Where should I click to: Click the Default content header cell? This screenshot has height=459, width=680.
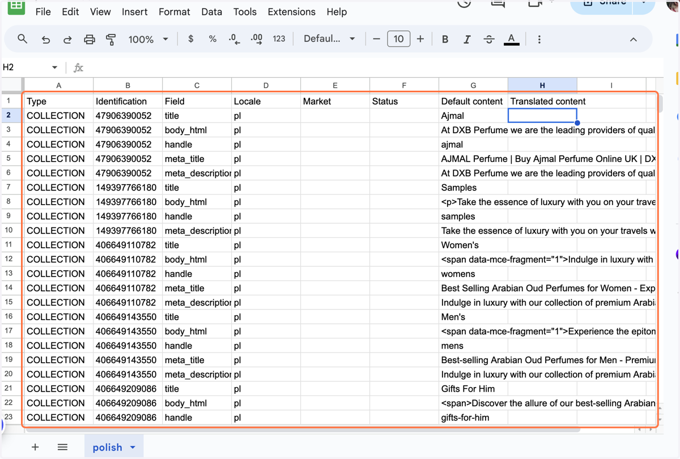(x=473, y=101)
